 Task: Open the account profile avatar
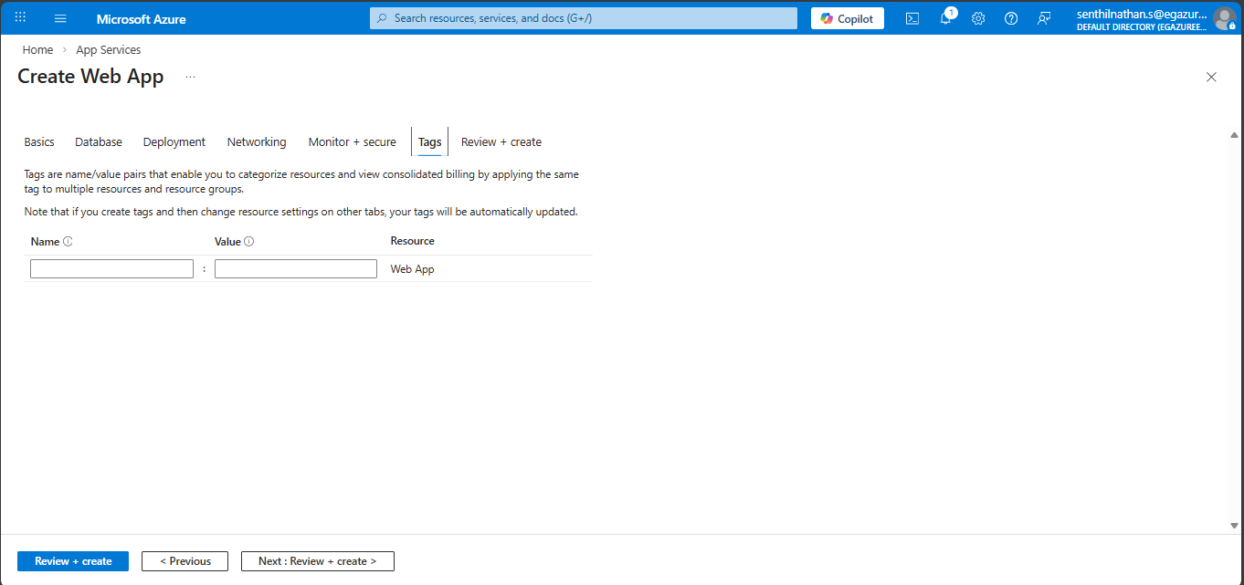pyautogui.click(x=1224, y=18)
